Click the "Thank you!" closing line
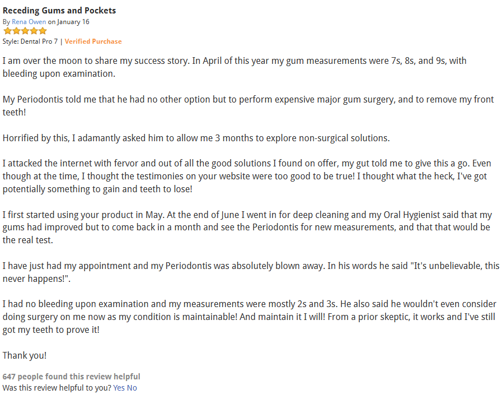This screenshot has width=502, height=399. pyautogui.click(x=25, y=355)
